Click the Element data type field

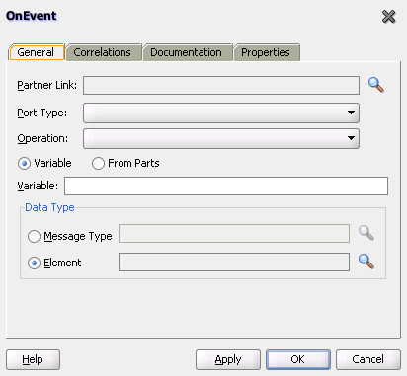(234, 263)
